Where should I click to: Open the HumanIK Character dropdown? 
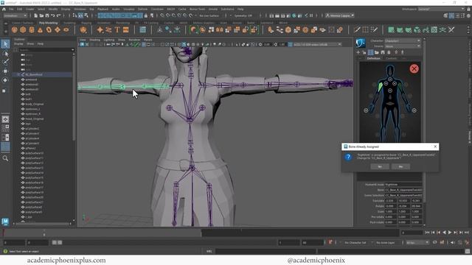click(x=403, y=40)
